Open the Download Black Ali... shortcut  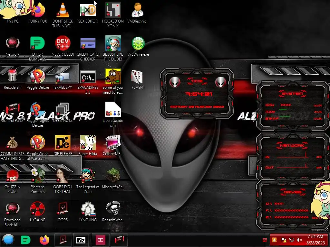[x=13, y=214]
